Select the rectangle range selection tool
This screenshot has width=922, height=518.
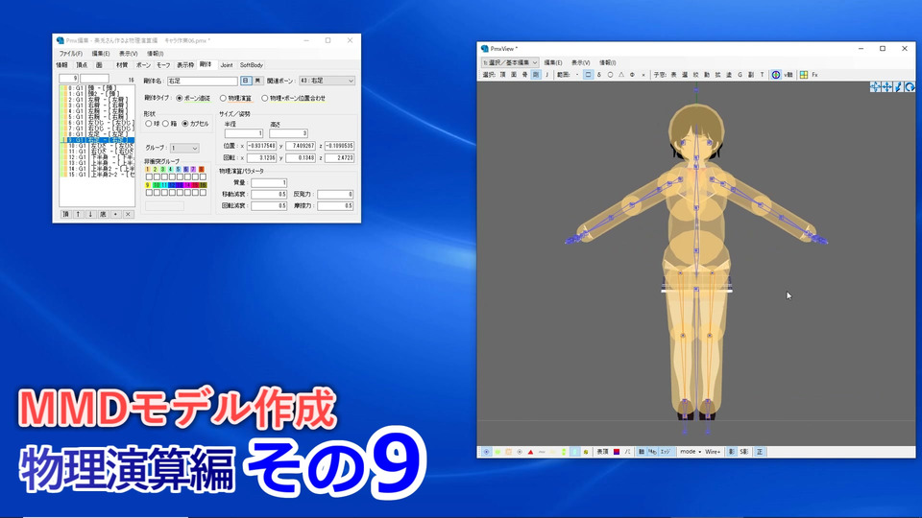click(588, 74)
